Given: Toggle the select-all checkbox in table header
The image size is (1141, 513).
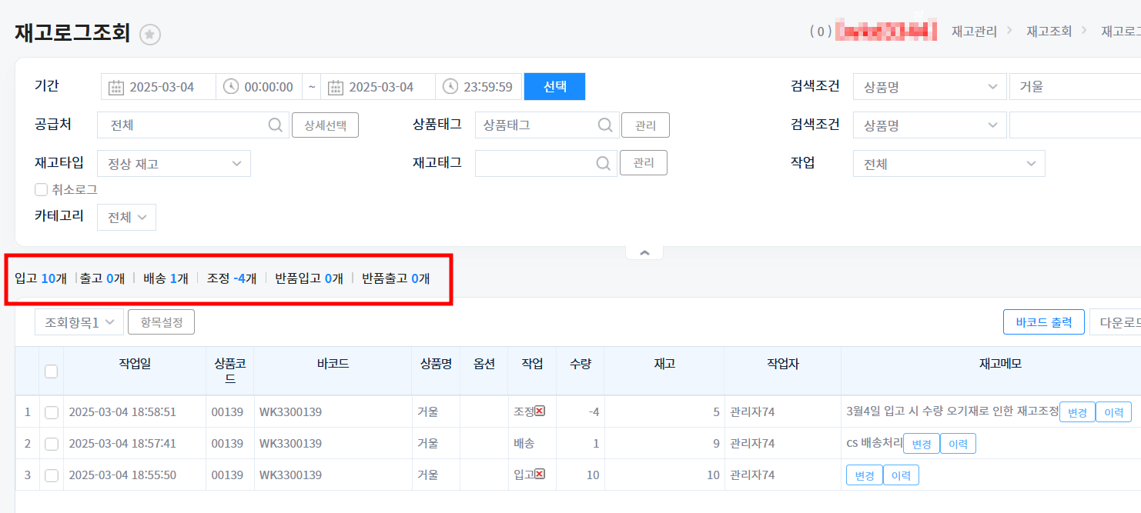Looking at the screenshot, I should click(52, 371).
